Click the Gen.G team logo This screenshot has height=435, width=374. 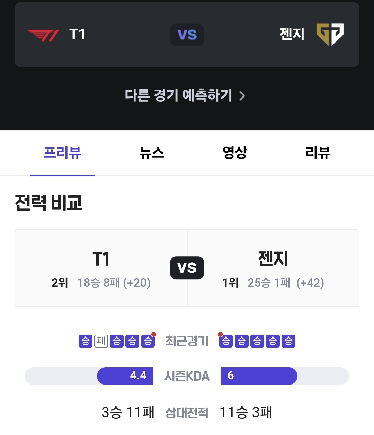coord(330,35)
